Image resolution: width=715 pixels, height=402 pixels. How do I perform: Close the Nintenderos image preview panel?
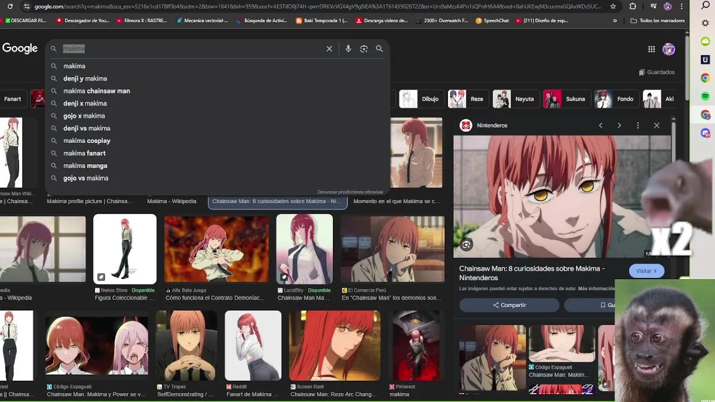coord(656,126)
